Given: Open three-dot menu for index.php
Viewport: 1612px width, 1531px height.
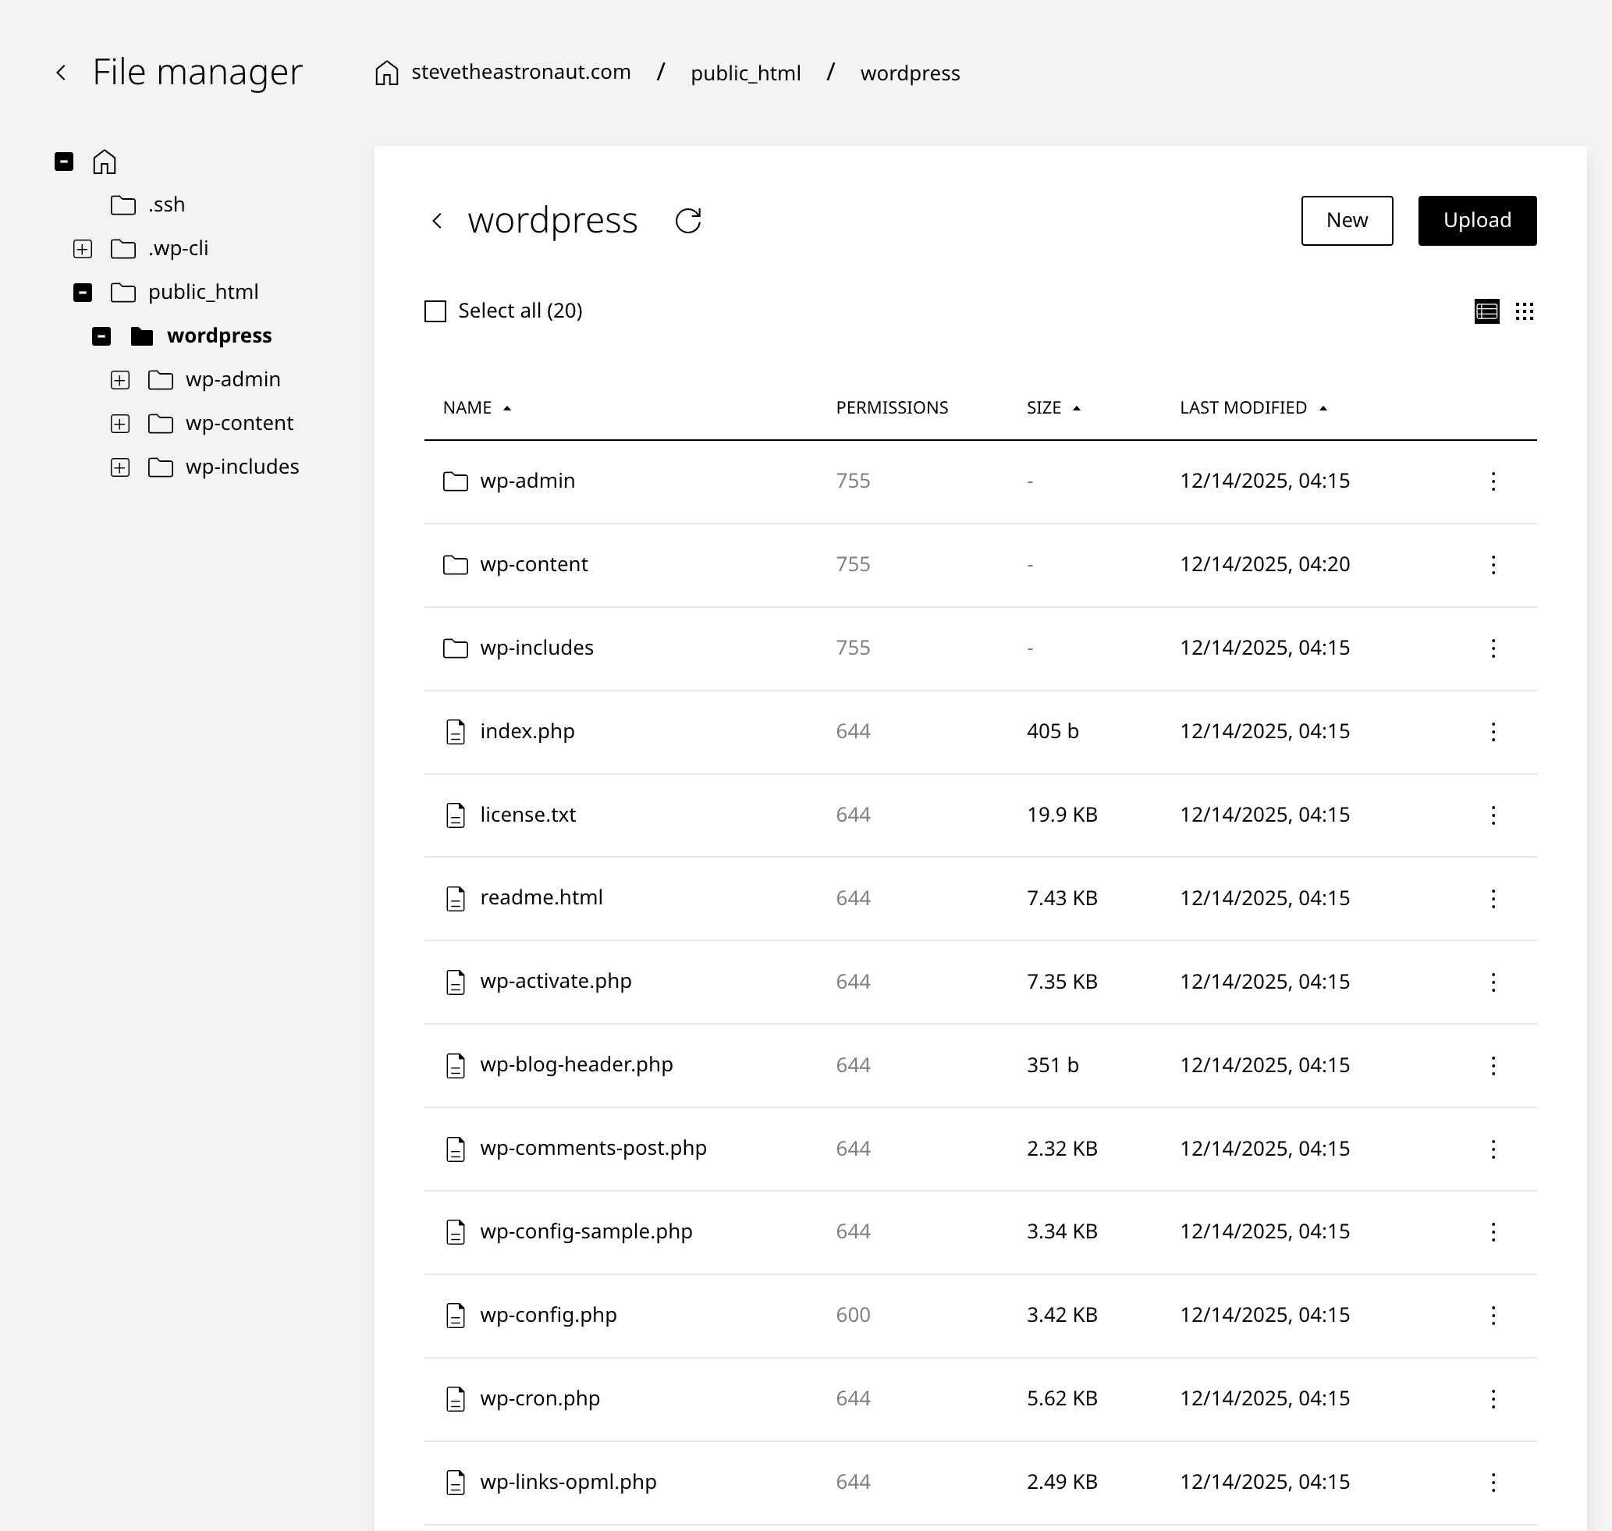Looking at the screenshot, I should pos(1493,731).
